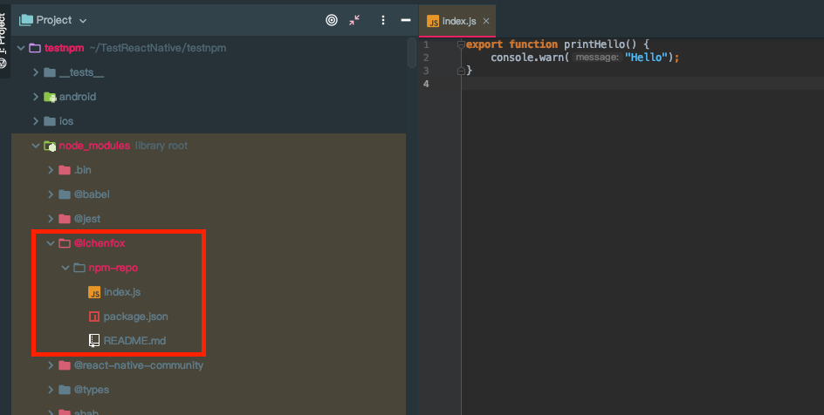Click the locate-in-project target icon
The image size is (824, 415).
(x=332, y=20)
